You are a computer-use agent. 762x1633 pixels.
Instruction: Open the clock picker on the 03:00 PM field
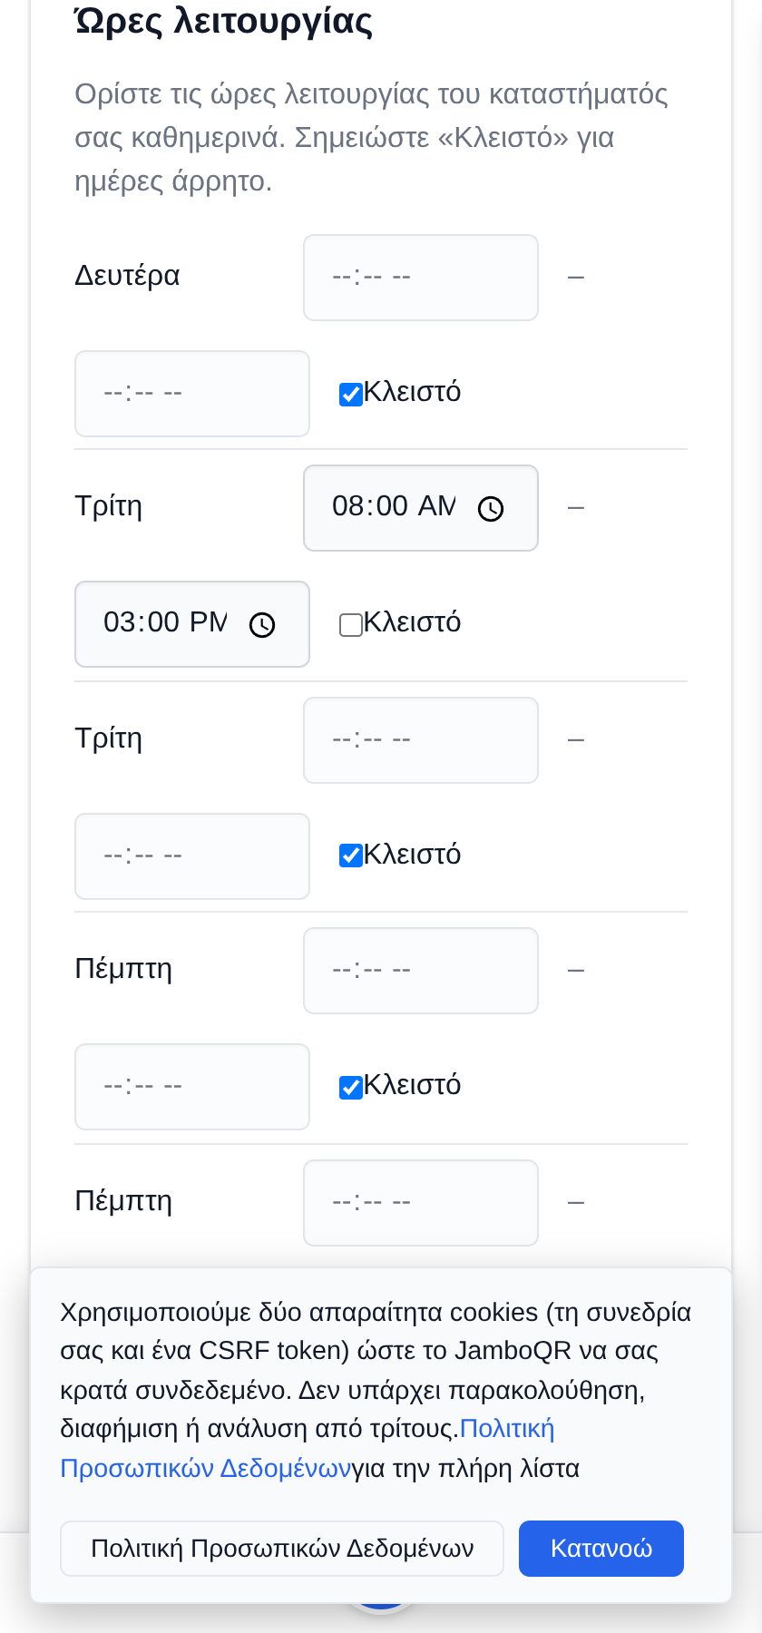(x=262, y=625)
